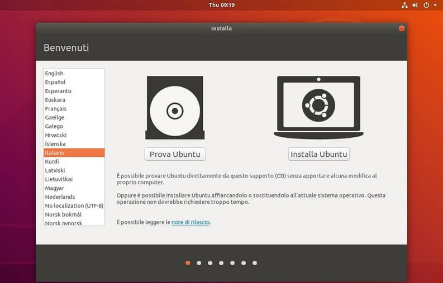
Task: Select Esperanto in the language list
Action: tap(74, 91)
